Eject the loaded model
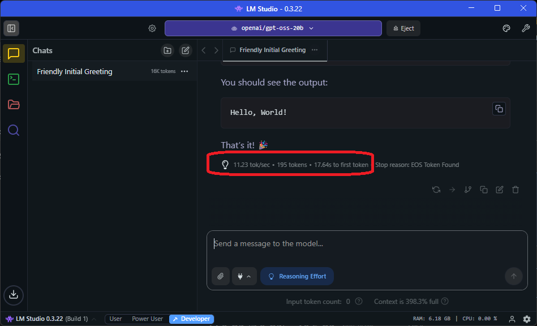The image size is (537, 326). pos(403,28)
